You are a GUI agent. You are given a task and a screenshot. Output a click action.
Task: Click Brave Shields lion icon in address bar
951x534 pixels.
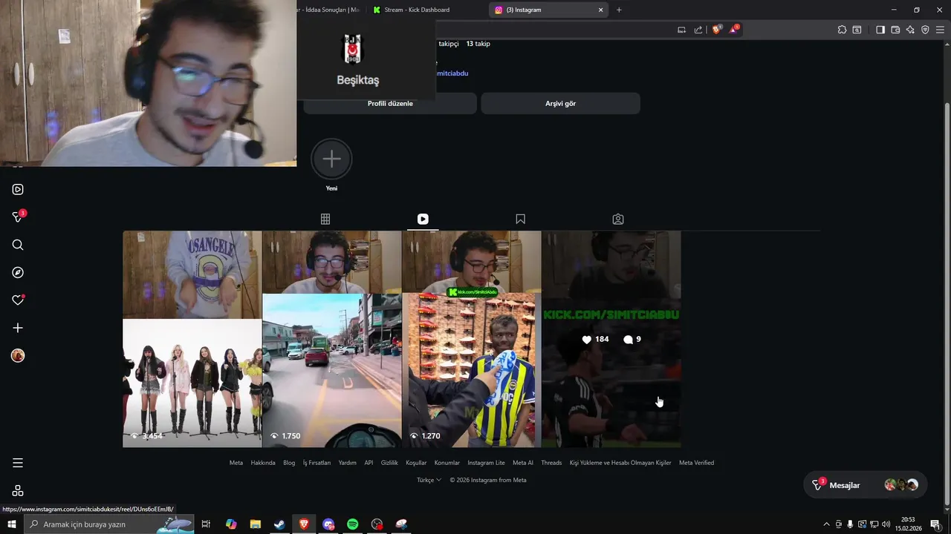coord(716,30)
